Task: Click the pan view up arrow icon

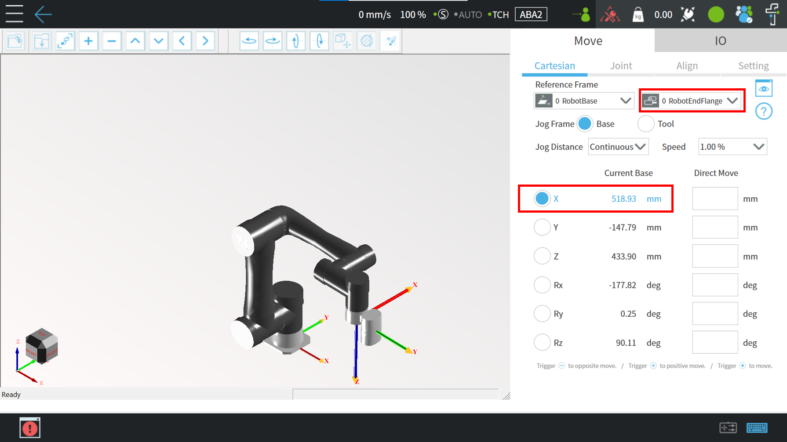Action: click(x=135, y=41)
